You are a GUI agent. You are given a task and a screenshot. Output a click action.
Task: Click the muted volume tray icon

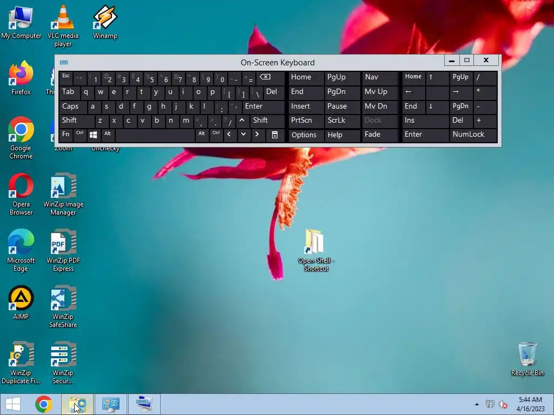[x=503, y=404]
